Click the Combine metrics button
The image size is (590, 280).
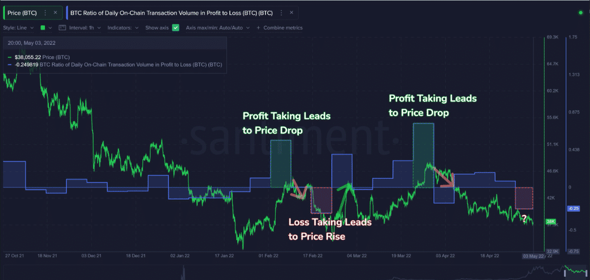[283, 28]
